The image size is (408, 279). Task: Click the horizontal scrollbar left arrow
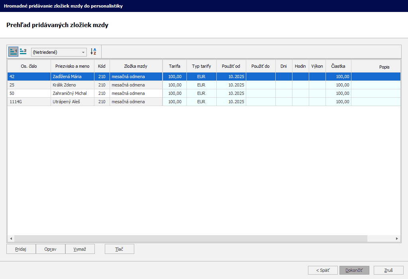pos(11,239)
